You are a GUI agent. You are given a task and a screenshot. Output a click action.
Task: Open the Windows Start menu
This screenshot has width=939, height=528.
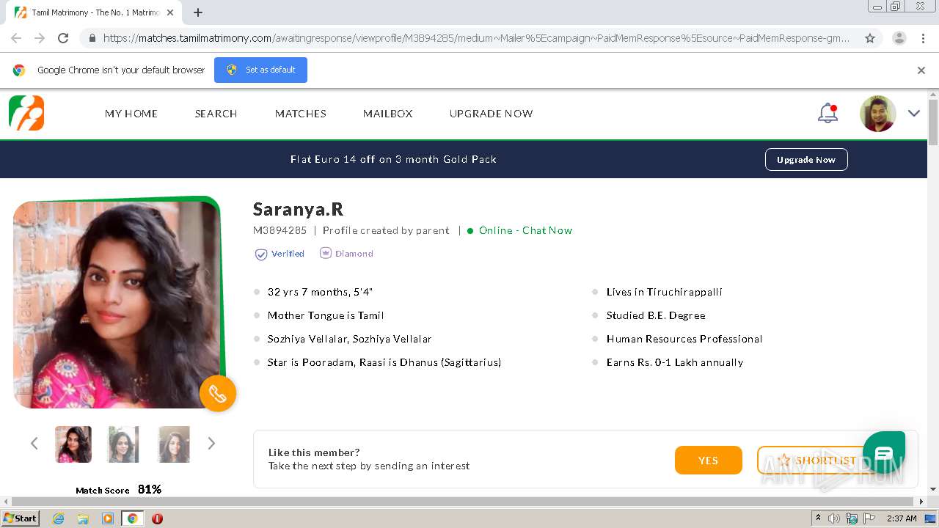pyautogui.click(x=20, y=518)
